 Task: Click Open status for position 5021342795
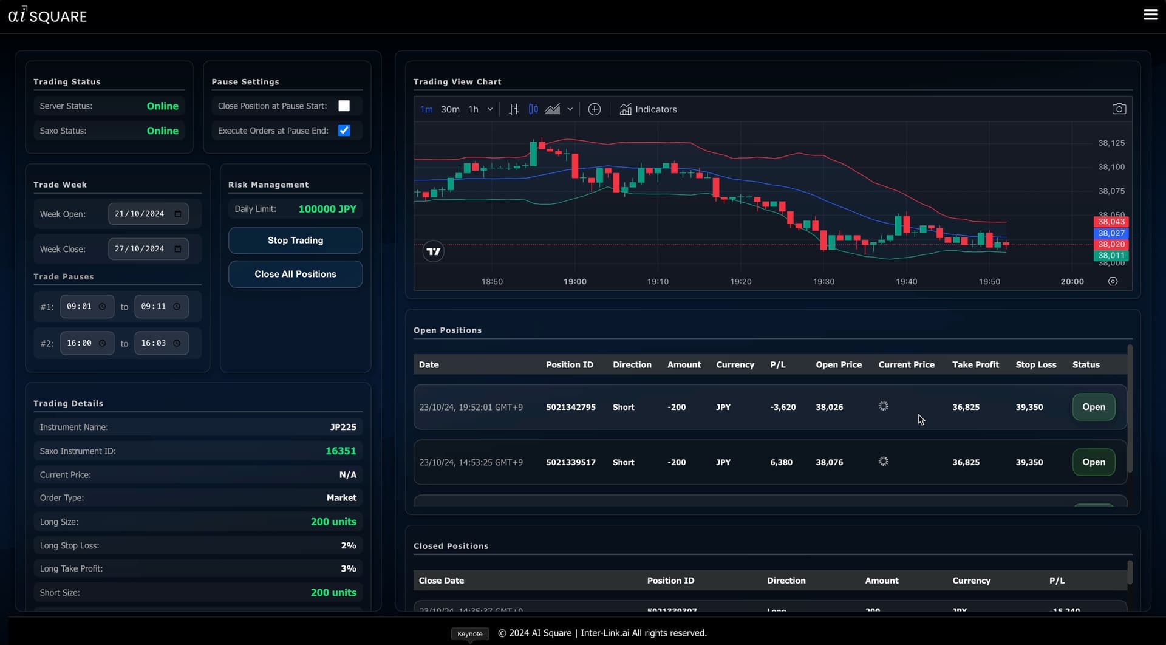[1094, 407]
